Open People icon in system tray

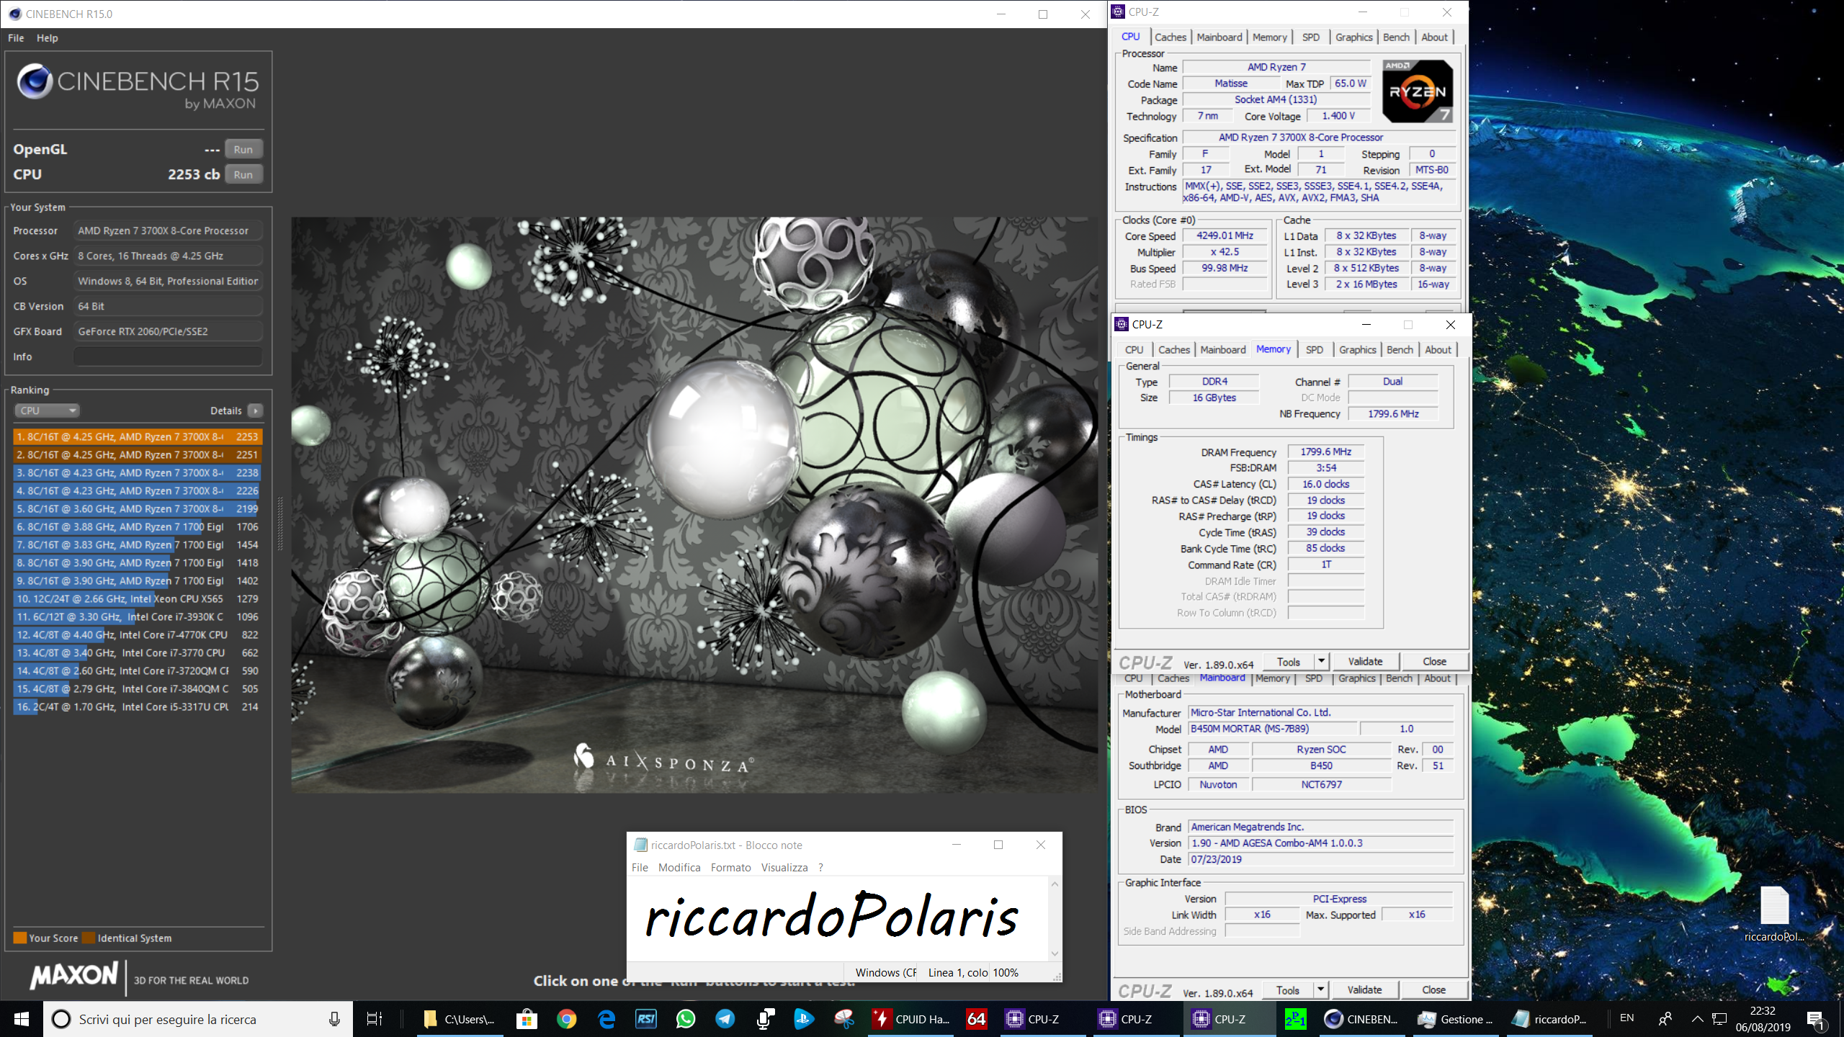pos(1665,1019)
